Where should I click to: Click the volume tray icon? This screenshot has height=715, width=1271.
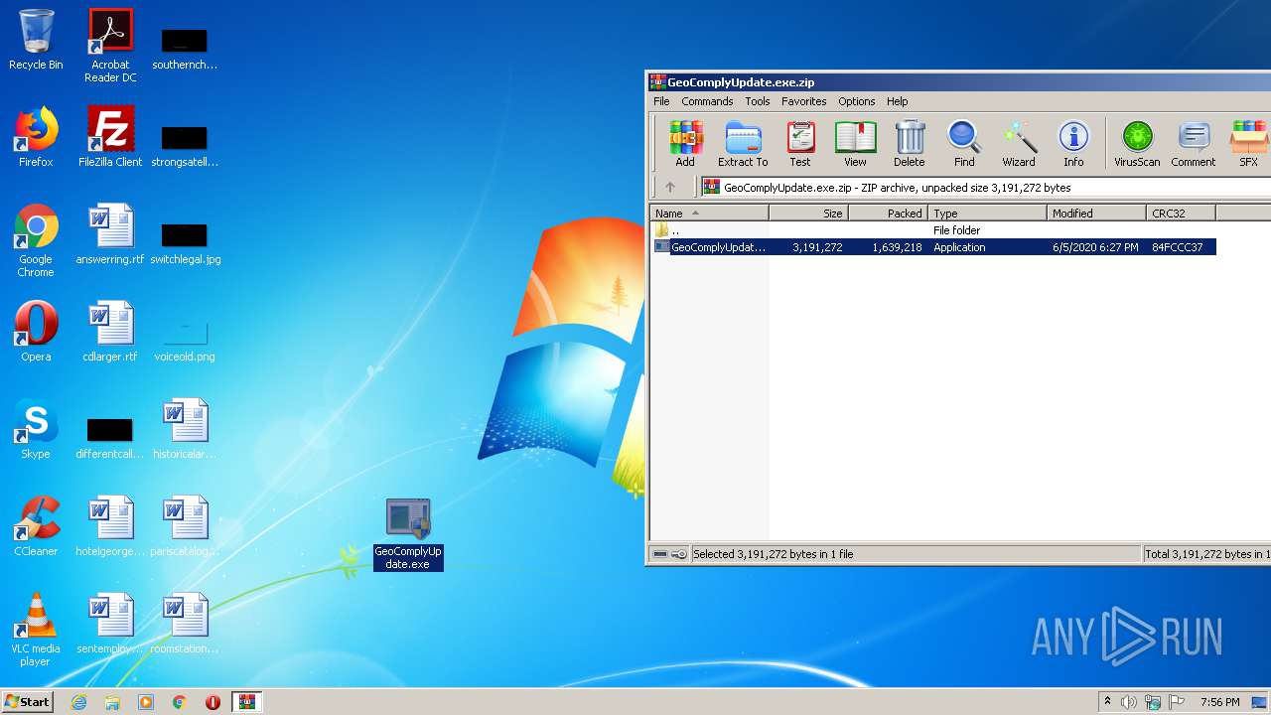coord(1129,702)
